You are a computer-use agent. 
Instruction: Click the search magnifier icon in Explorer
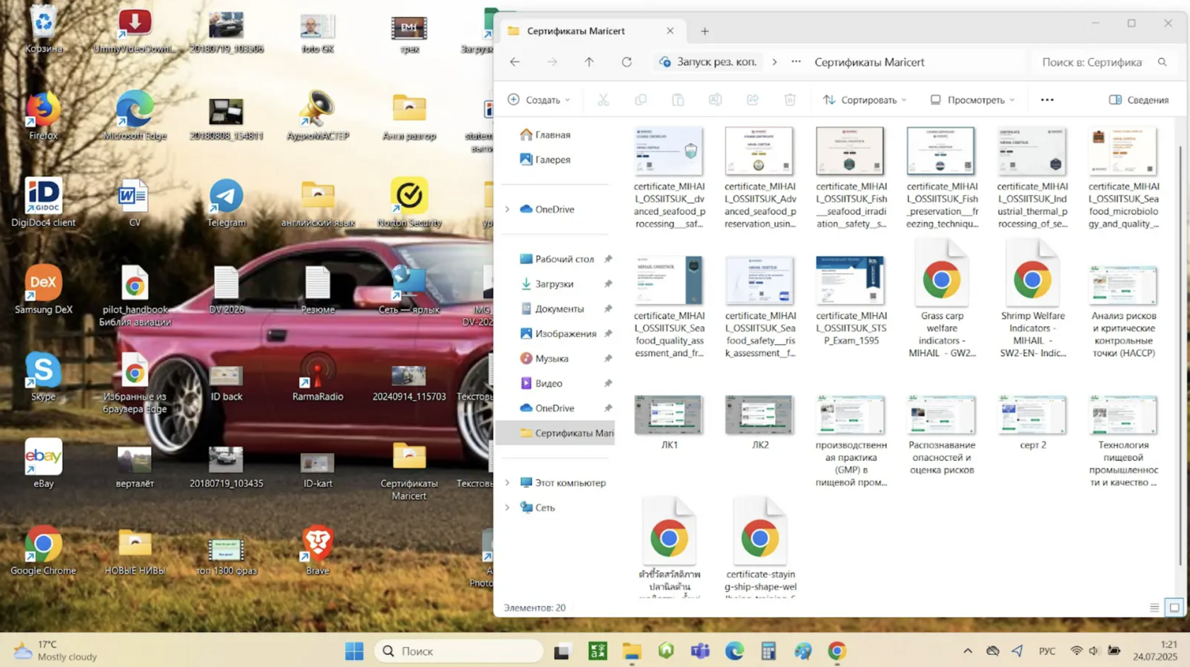pyautogui.click(x=1162, y=62)
